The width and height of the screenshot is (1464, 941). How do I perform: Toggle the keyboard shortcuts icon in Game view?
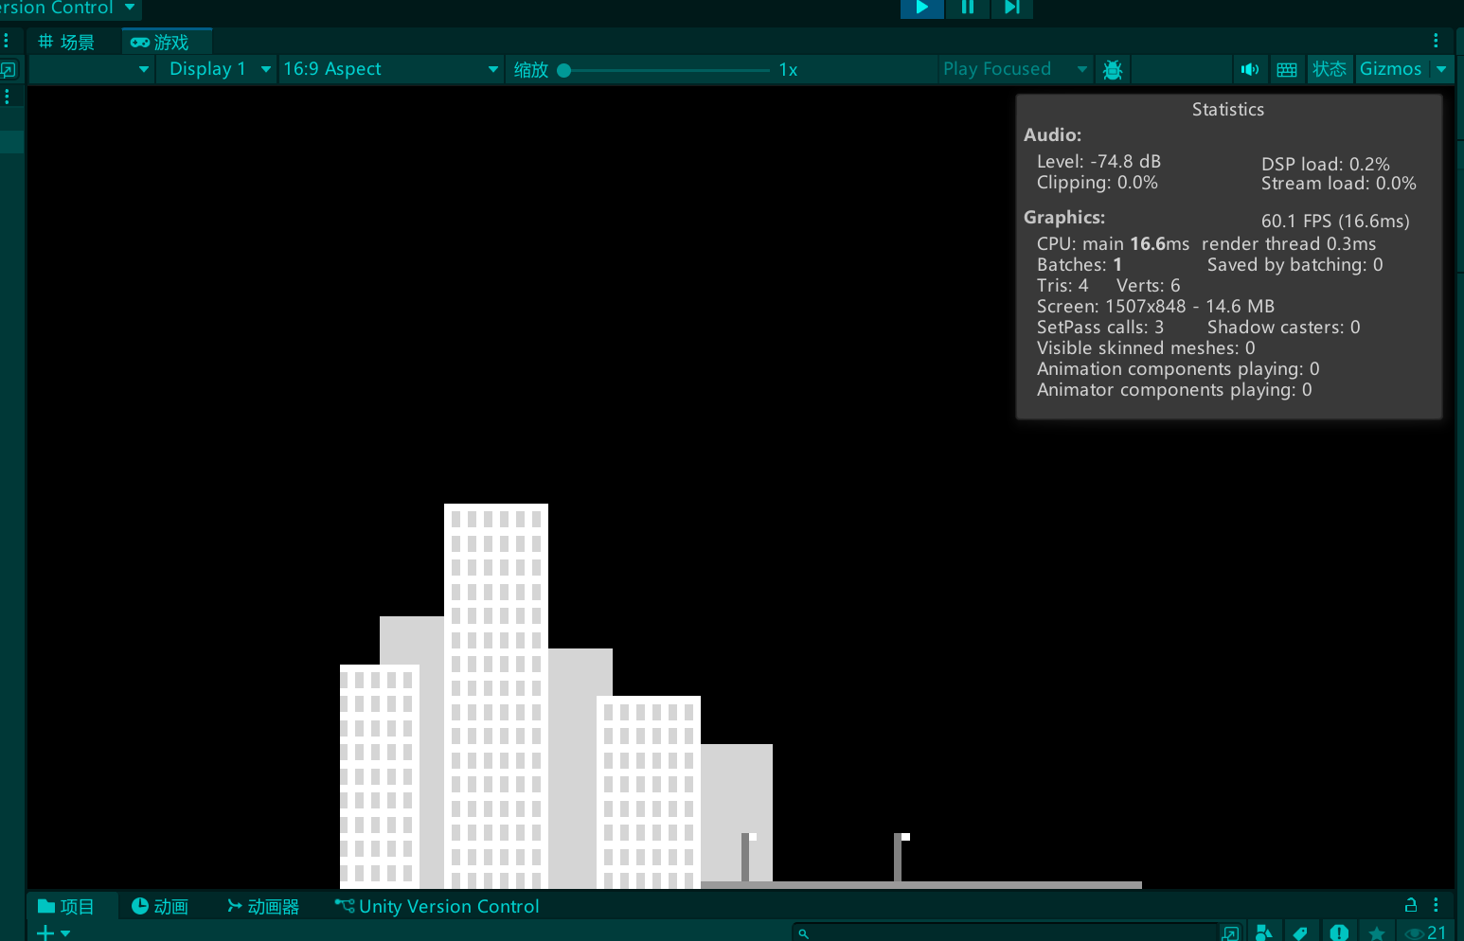point(1287,69)
